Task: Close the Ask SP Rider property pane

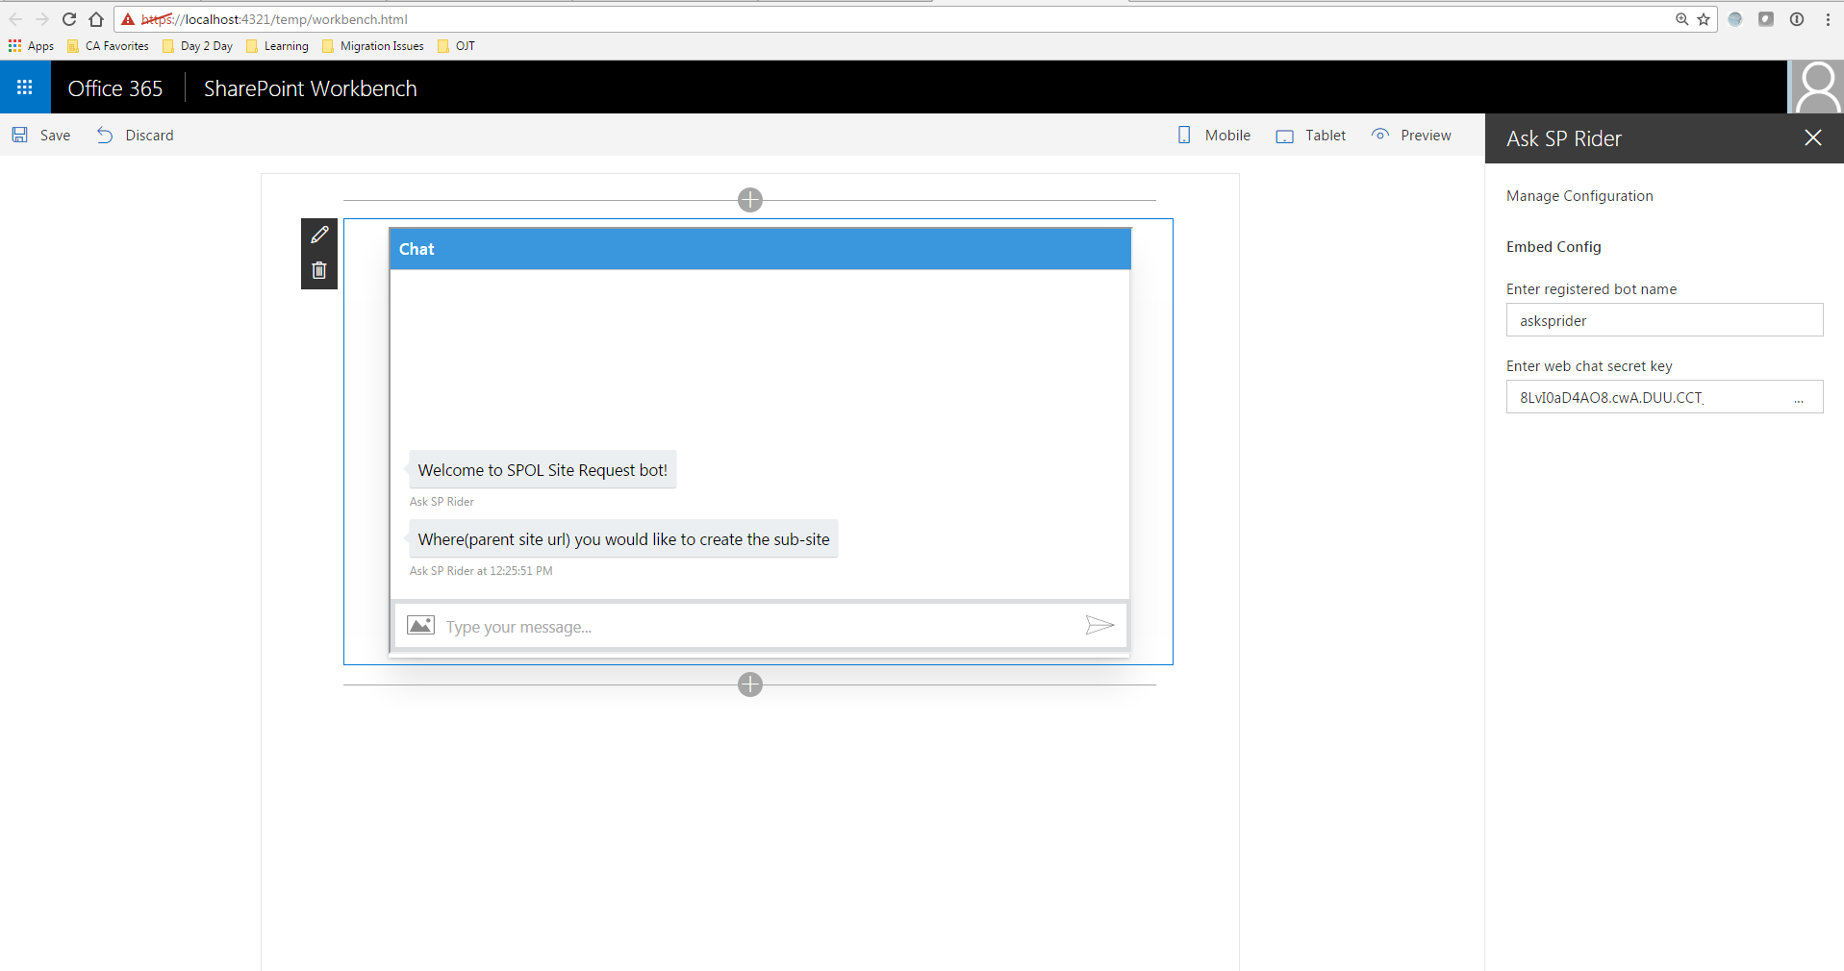Action: (1813, 137)
